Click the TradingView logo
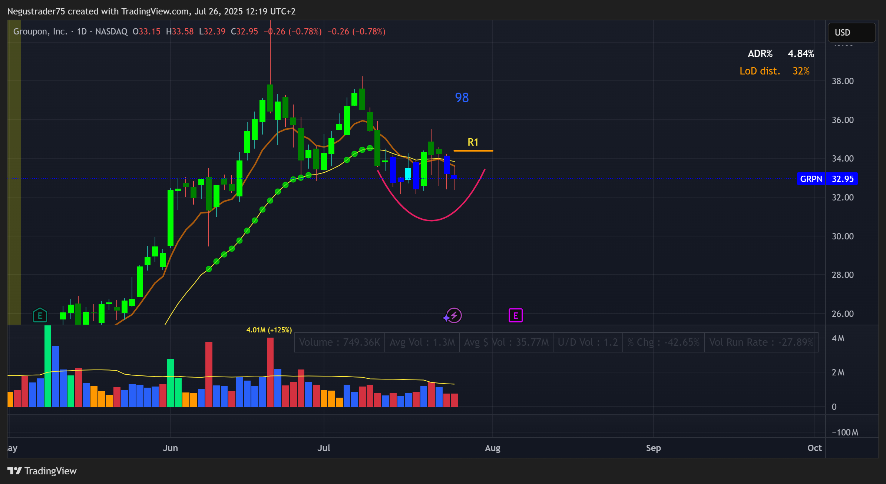 [x=42, y=471]
